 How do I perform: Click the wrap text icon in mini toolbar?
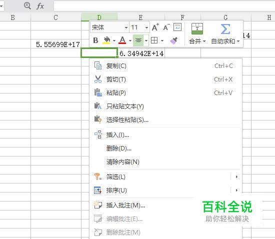pos(177,27)
